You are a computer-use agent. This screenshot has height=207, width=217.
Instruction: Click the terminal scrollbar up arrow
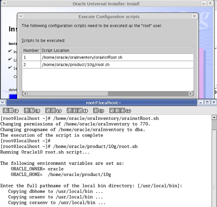[214, 118]
